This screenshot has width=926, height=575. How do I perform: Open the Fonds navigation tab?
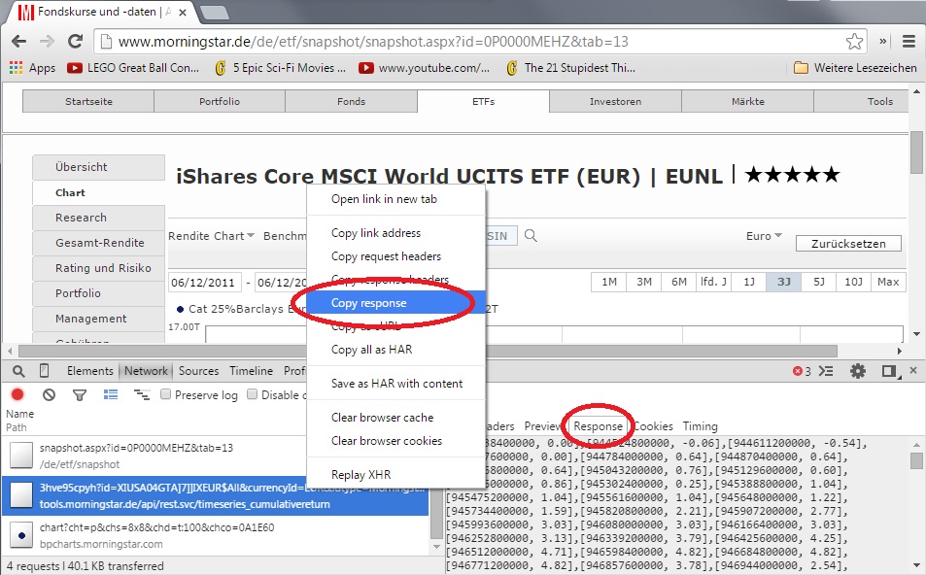[352, 102]
